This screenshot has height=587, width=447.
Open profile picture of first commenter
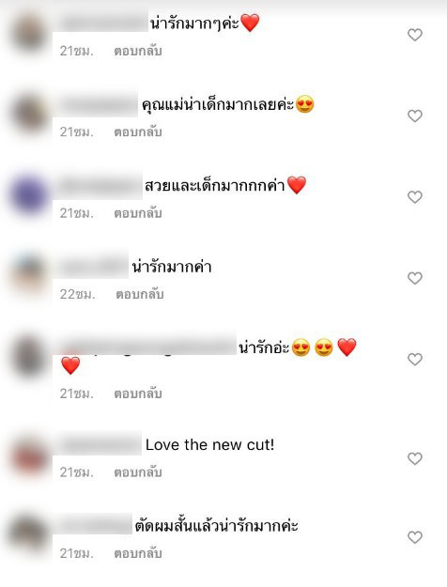29,34
